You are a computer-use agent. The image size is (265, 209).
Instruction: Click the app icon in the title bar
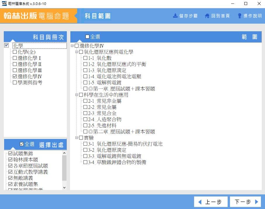4,4
